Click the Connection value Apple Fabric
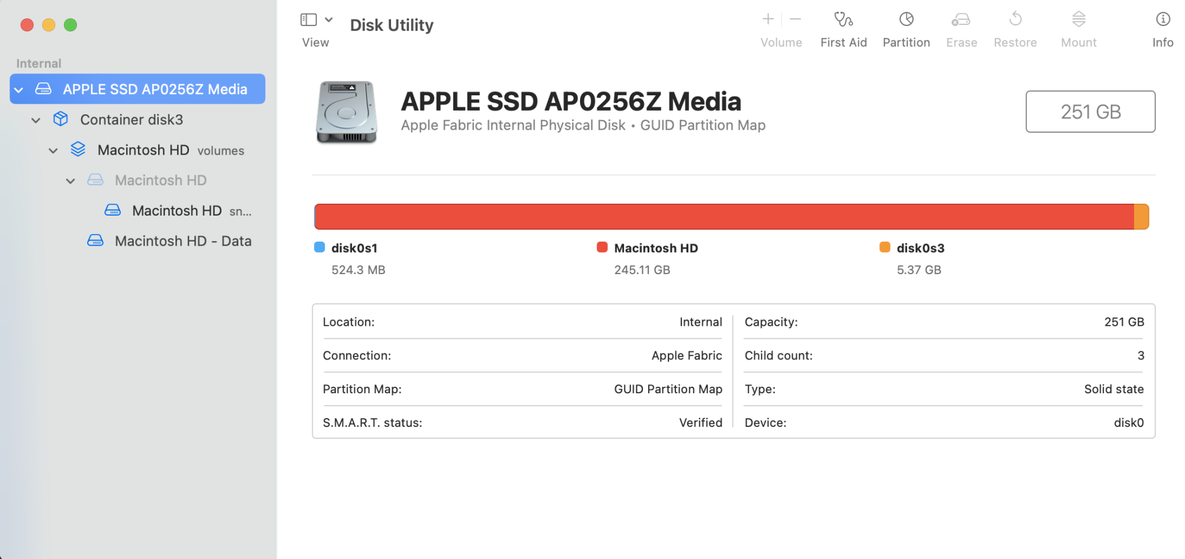This screenshot has height=559, width=1185. 687,355
